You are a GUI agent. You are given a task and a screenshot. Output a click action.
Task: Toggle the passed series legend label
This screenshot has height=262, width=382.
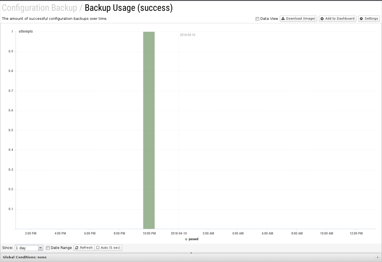pos(193,239)
